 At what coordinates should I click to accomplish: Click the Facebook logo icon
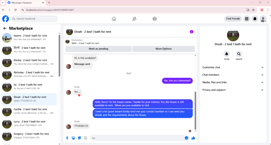(5, 19)
